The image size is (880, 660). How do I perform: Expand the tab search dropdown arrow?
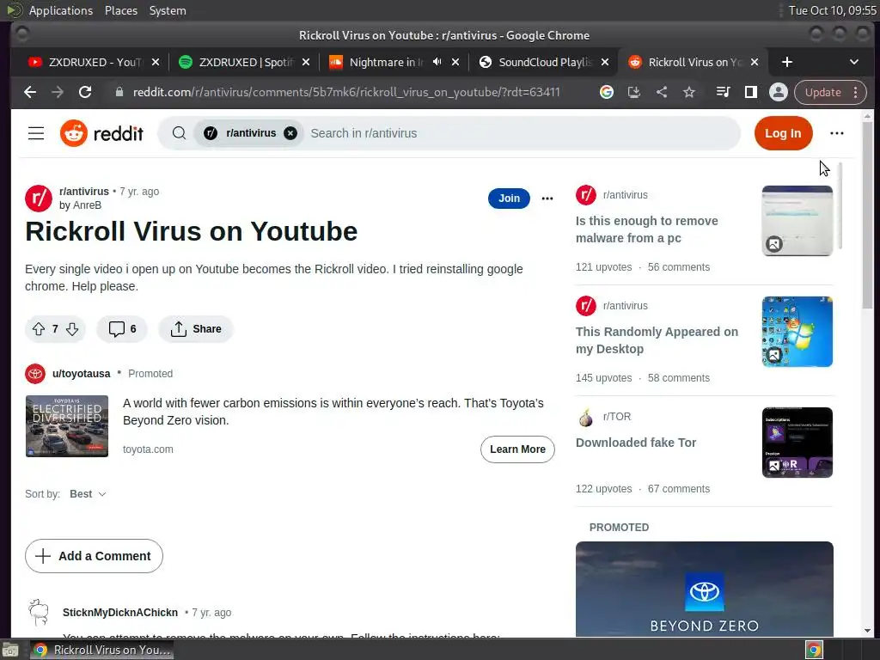(853, 62)
